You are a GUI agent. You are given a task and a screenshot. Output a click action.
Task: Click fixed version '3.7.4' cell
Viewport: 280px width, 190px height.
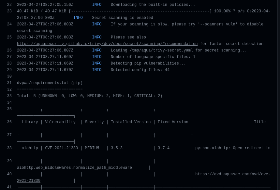click(164, 148)
